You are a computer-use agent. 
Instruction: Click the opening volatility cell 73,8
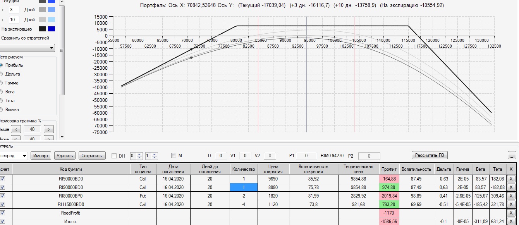313,204
